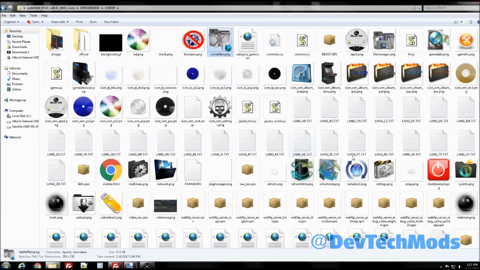The height and width of the screenshot is (270, 480).
Task: Open Pictures library
Action: click(17, 84)
